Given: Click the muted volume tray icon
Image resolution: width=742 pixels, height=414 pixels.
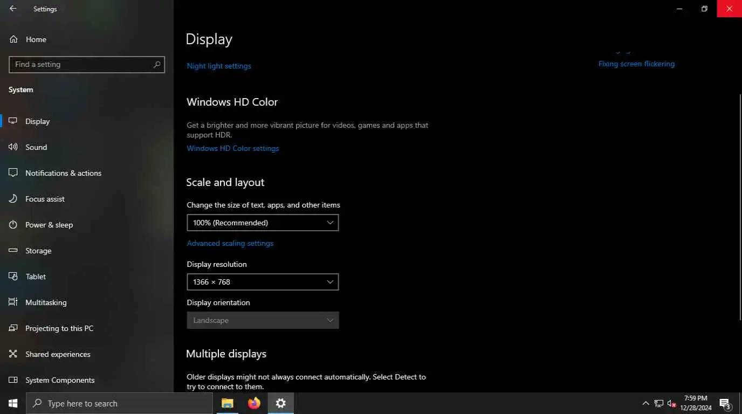Looking at the screenshot, I should point(672,403).
